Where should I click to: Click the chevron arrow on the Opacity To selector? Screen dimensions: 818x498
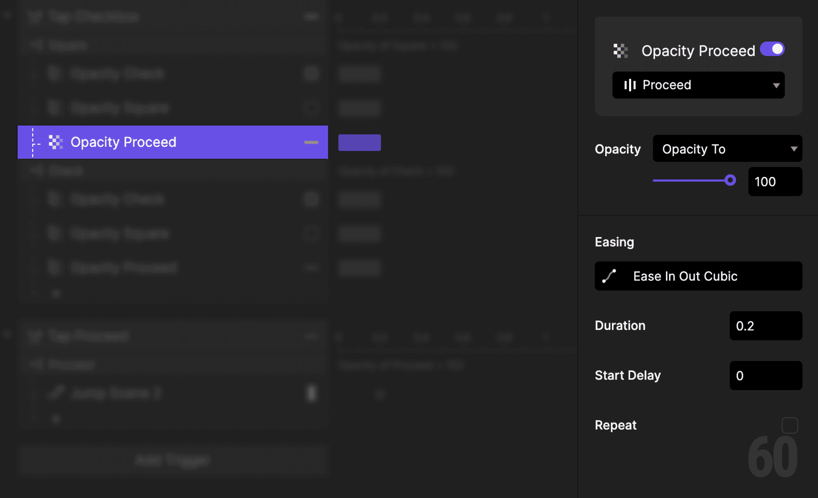tap(794, 149)
